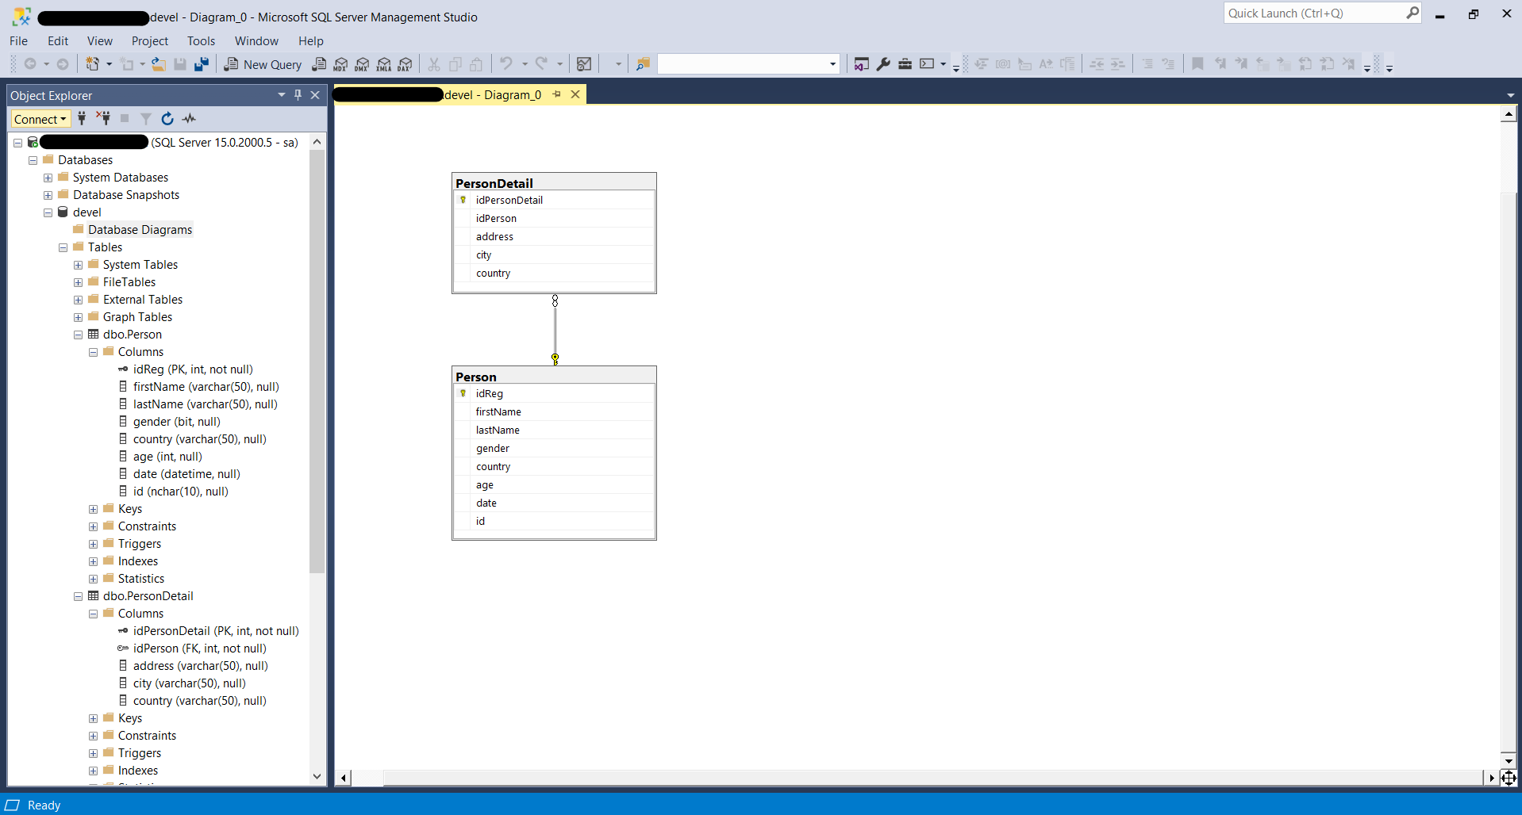Toggle the pin on the Diagram_0 tab
Viewport: 1522px width, 815px height.
coord(557,94)
